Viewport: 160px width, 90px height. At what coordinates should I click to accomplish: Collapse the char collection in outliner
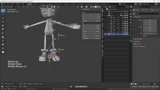point(107,15)
